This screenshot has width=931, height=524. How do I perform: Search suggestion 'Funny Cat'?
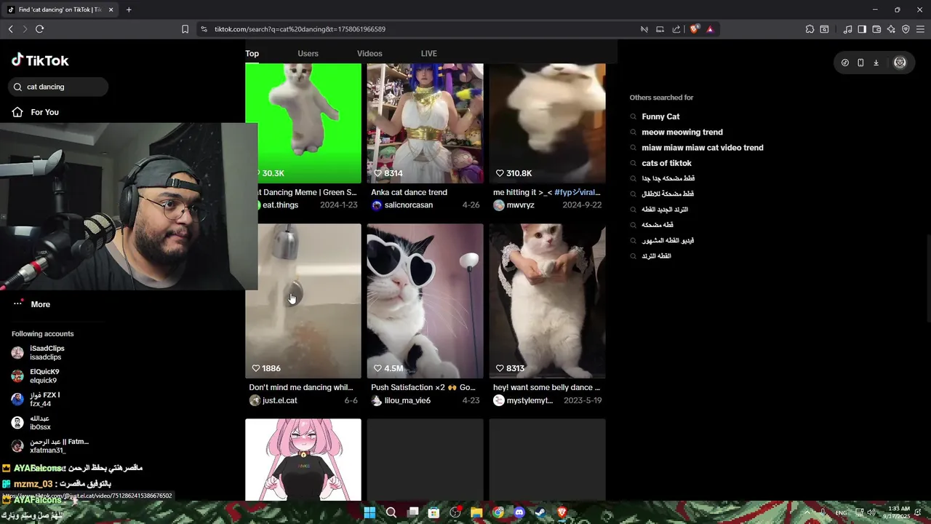click(x=660, y=116)
